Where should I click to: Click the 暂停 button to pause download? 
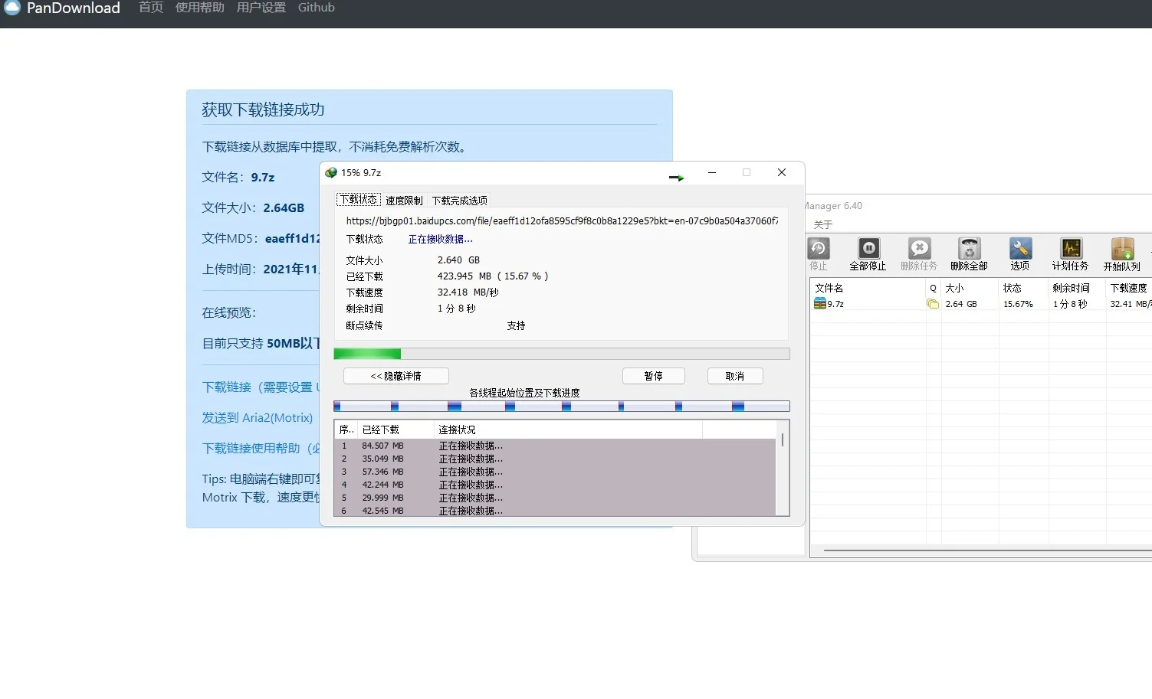[x=654, y=376]
